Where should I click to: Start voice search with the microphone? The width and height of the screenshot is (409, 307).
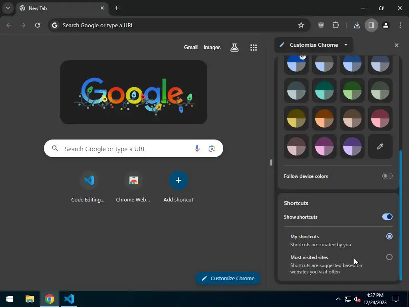[x=197, y=149]
